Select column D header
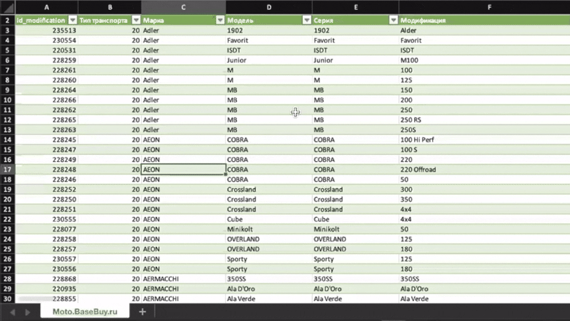The image size is (570, 321). point(268,7)
